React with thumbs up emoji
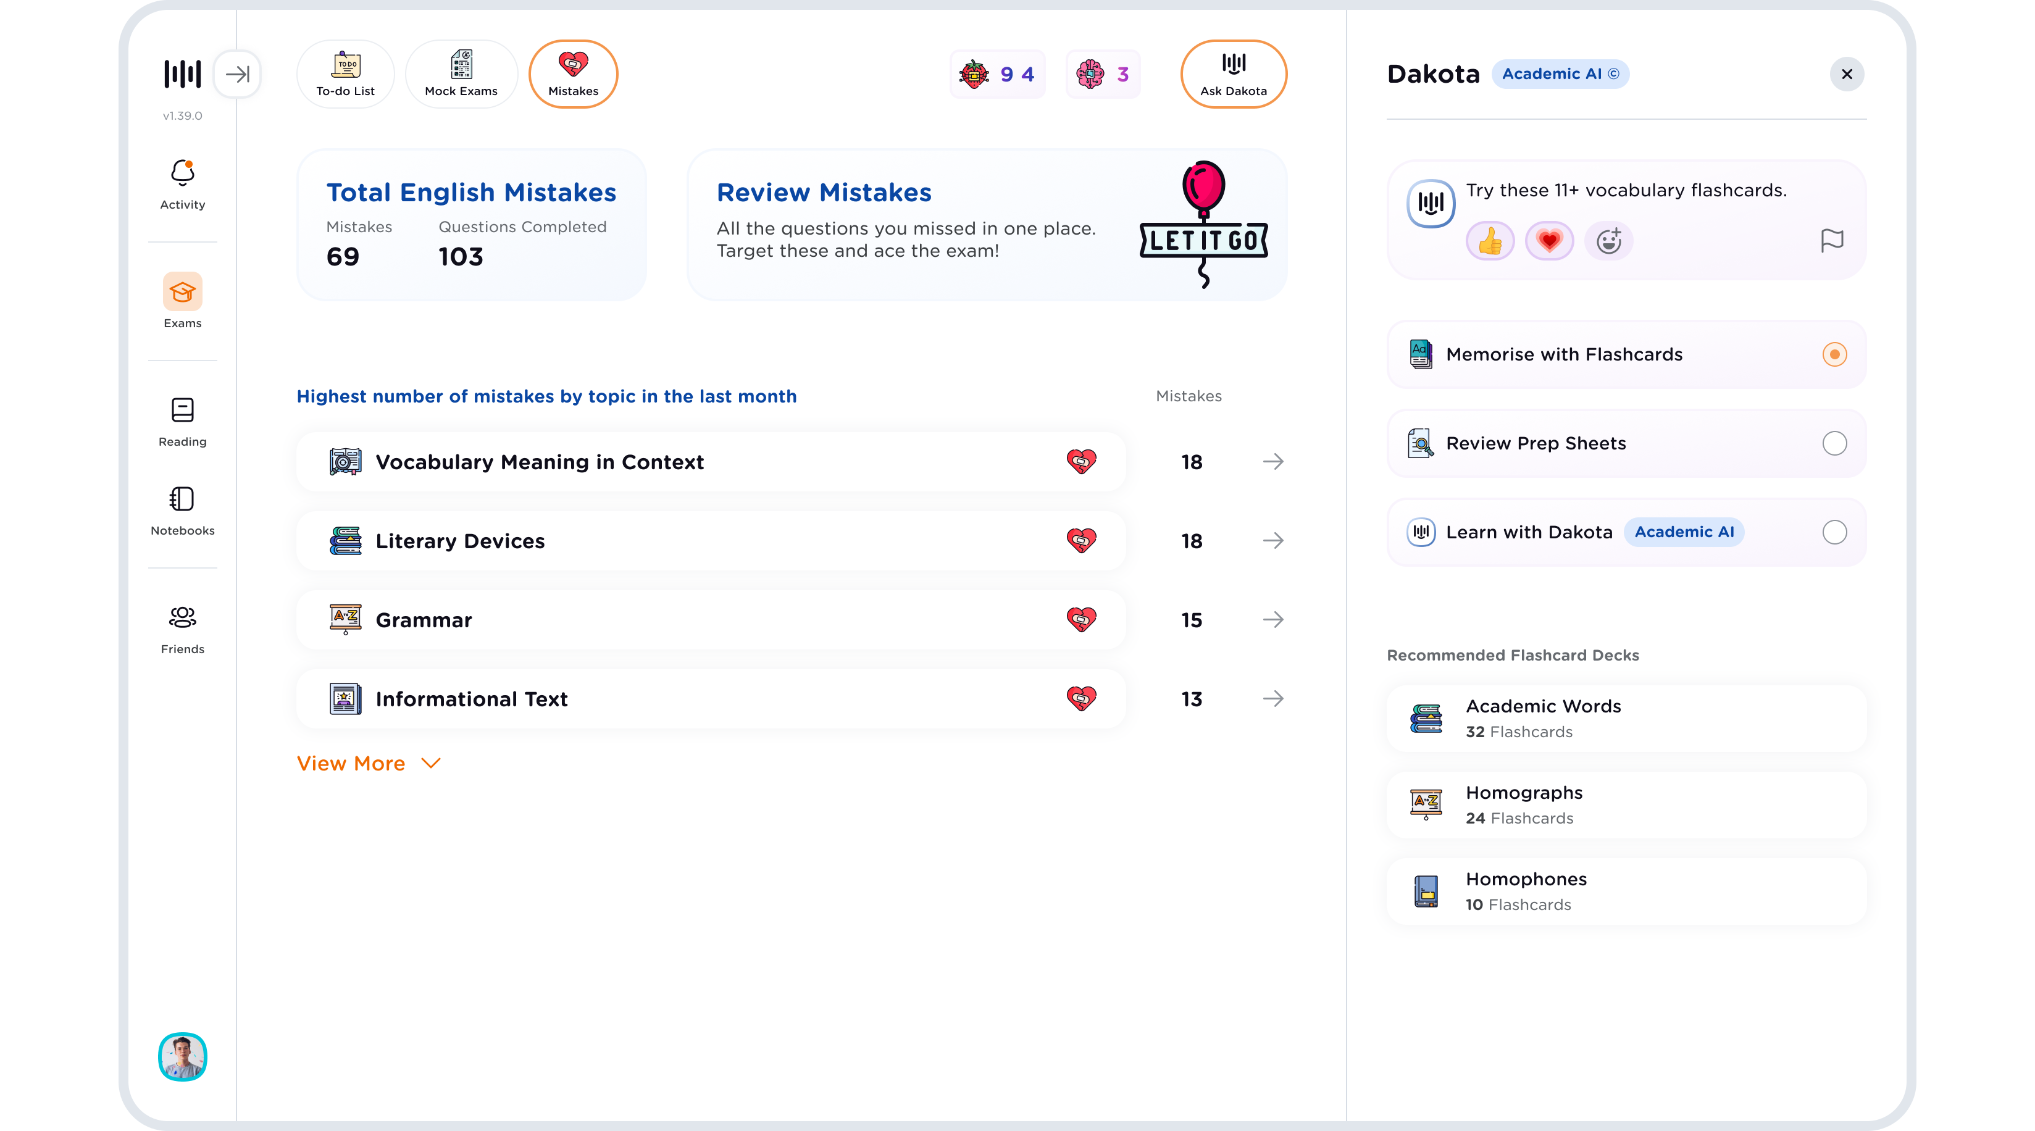Screen dimensions: 2035x1131 click(x=1490, y=241)
